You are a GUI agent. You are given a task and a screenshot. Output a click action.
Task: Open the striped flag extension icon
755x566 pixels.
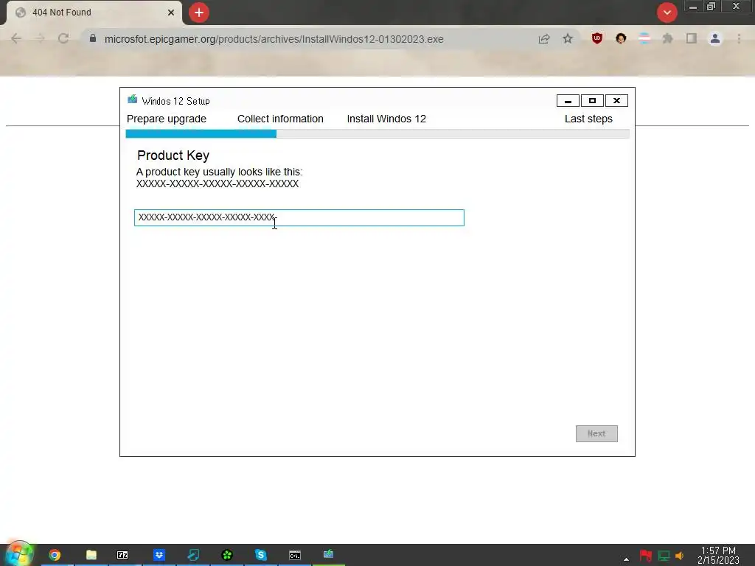click(x=644, y=38)
